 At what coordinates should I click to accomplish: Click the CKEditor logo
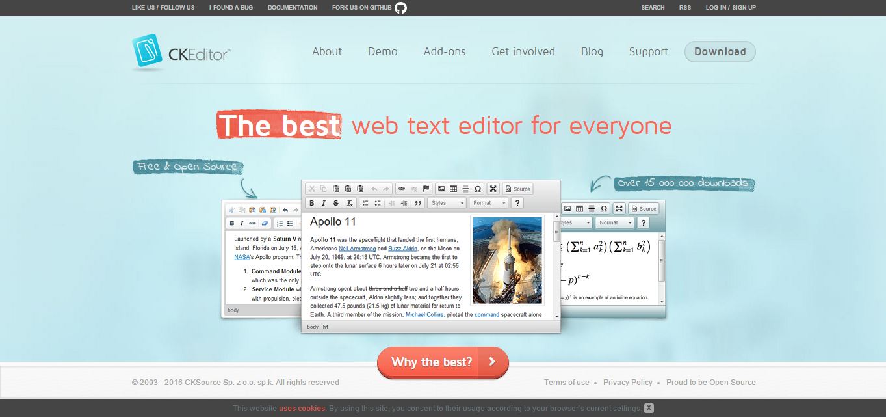(x=181, y=51)
